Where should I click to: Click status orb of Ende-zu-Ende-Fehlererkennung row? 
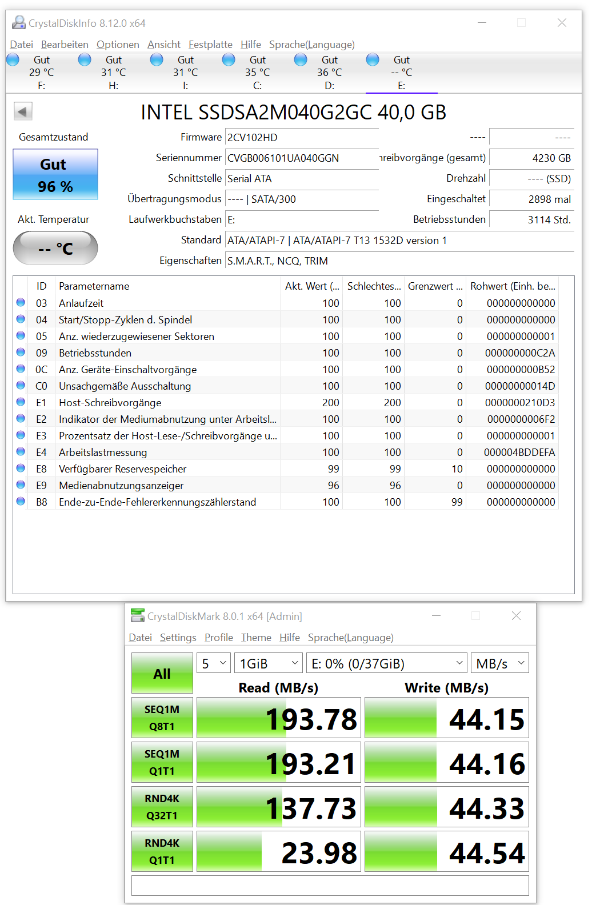click(x=21, y=501)
